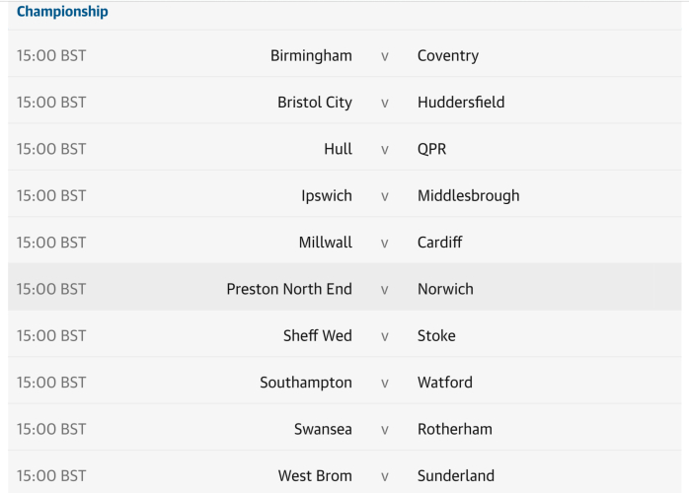
Task: Open the Southampton team link
Action: (306, 383)
